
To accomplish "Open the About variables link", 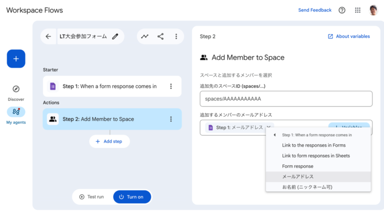I will click(349, 36).
